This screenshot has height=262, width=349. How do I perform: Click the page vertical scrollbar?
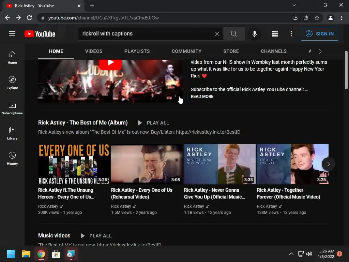coord(346,70)
